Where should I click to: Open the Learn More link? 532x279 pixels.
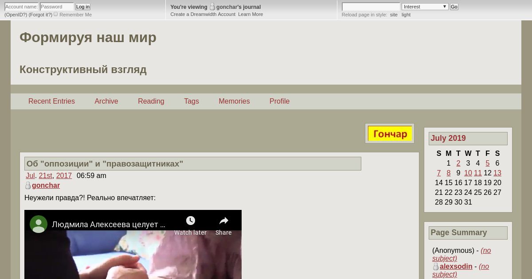[250, 14]
